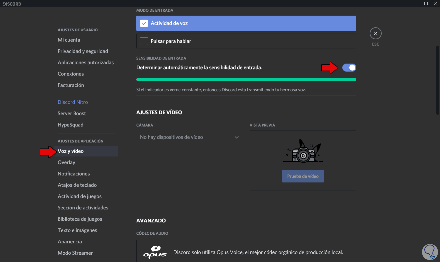Click the Sensibilidad de entrada label
The height and width of the screenshot is (262, 440).
161,58
